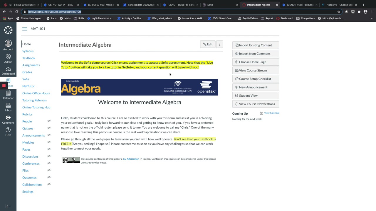The image size is (376, 211).
Task: Click the Canvas logo at top left
Action: (x=8, y=30)
